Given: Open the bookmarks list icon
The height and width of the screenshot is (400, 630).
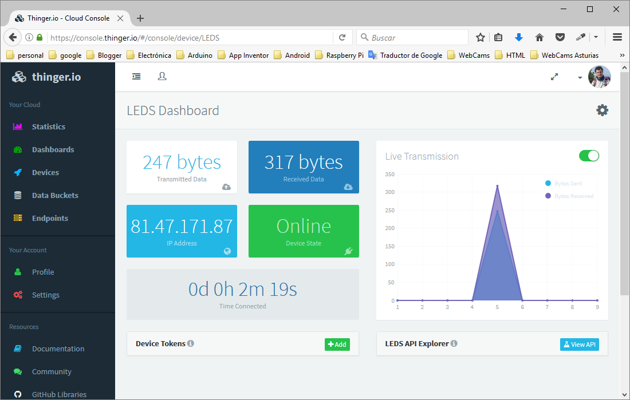Looking at the screenshot, I should pyautogui.click(x=498, y=37).
